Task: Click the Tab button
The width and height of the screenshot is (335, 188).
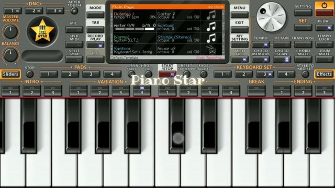Action: 95,30
